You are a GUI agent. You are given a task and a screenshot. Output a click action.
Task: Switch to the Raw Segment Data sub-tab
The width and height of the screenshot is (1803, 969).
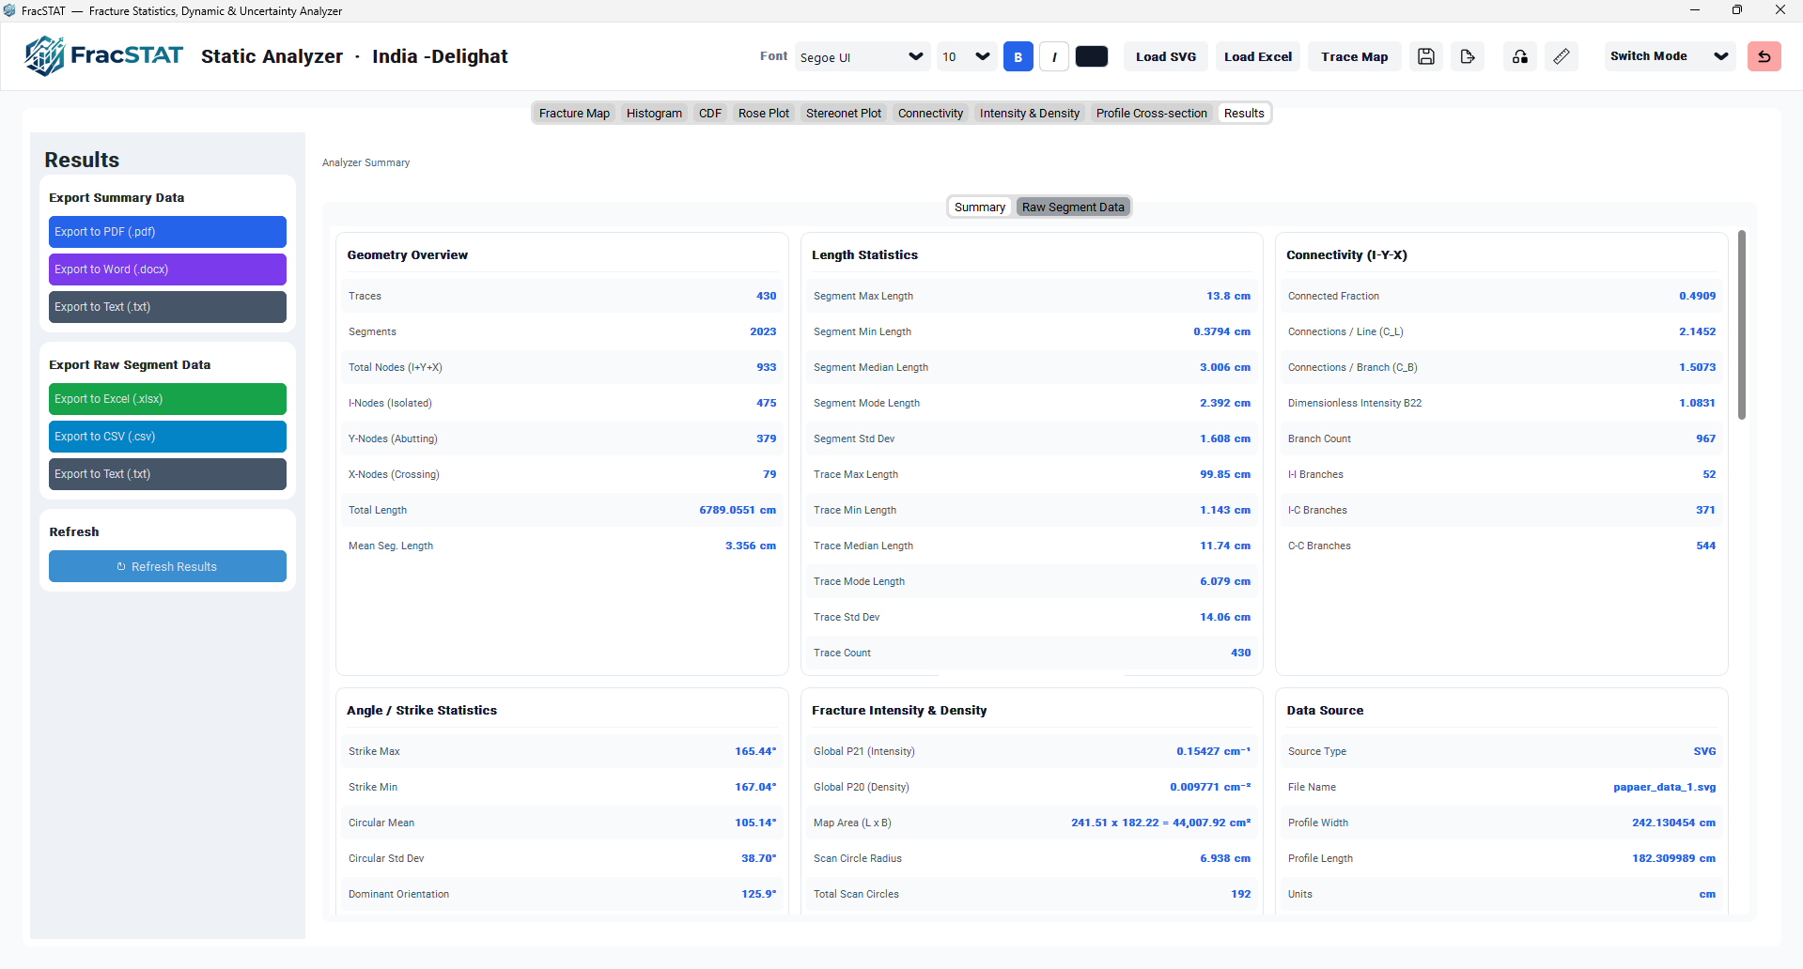point(1073,208)
